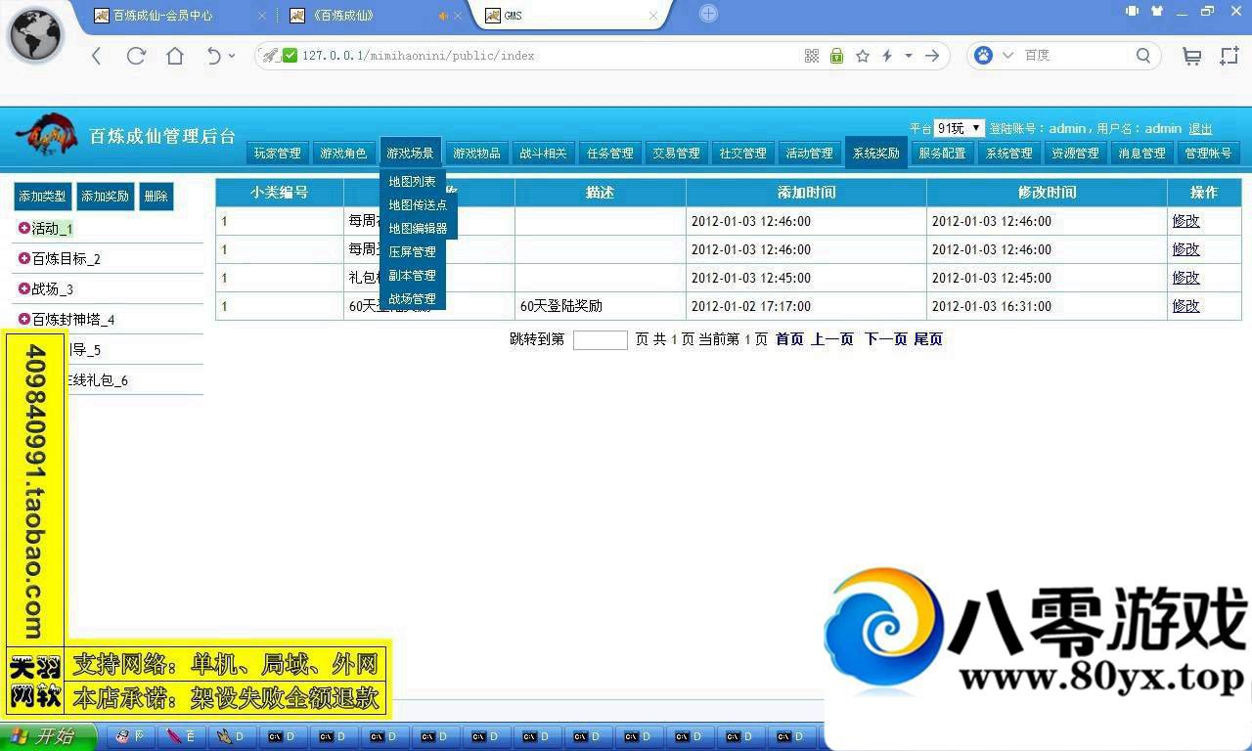Image resolution: width=1252 pixels, height=751 pixels.
Task: Select 压屏管理 in the dropdown menu
Action: point(412,252)
